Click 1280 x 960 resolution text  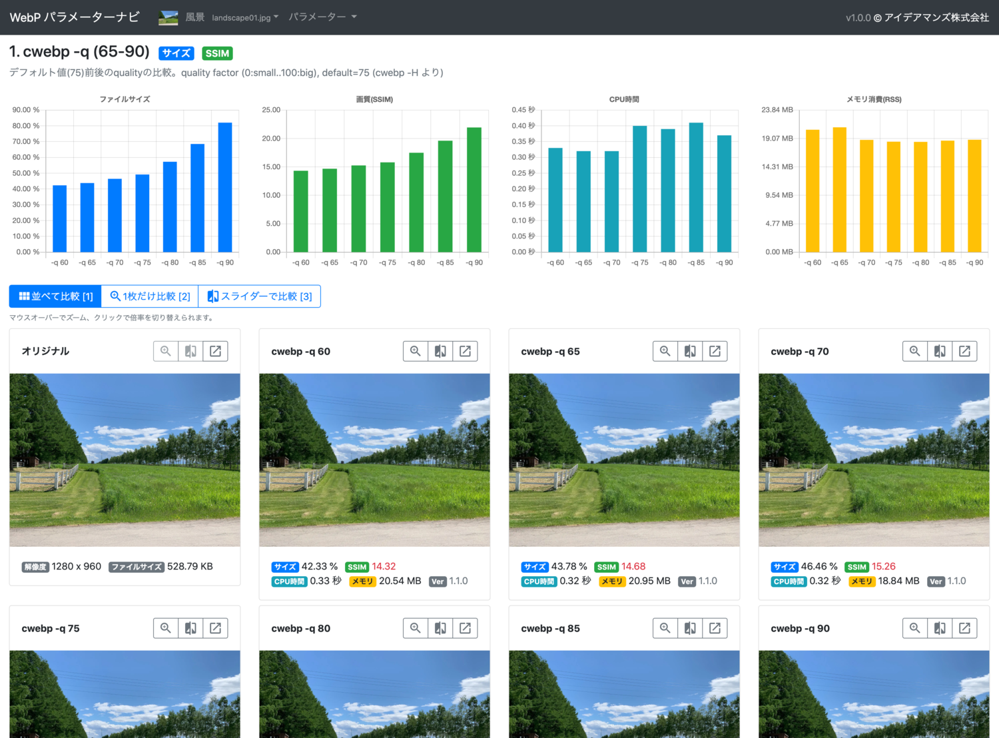coord(77,566)
